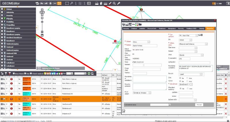Toggle the Poruchy layer checkbox
230x122 pixels.
coord(2,15)
